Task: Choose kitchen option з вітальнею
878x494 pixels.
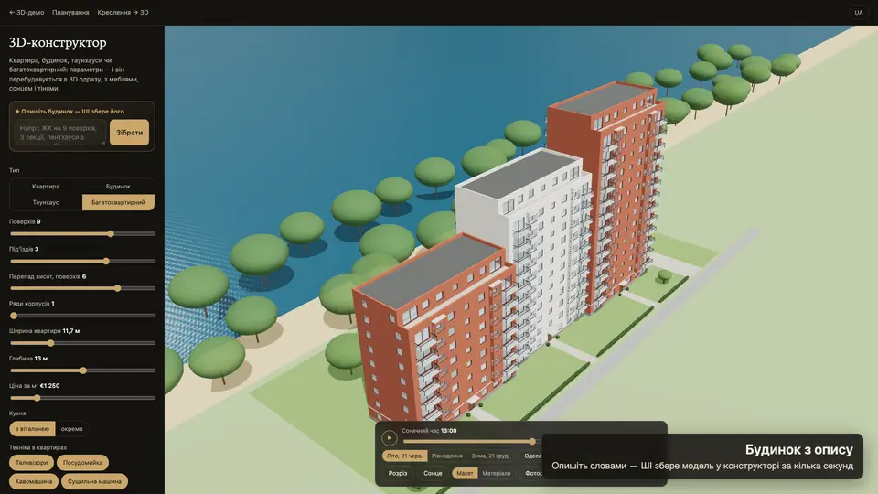Action: 33,428
